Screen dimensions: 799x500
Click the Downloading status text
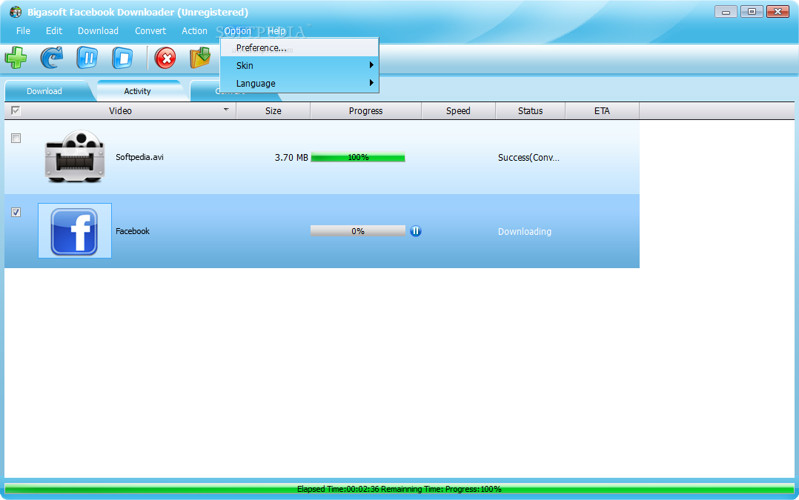coord(524,231)
